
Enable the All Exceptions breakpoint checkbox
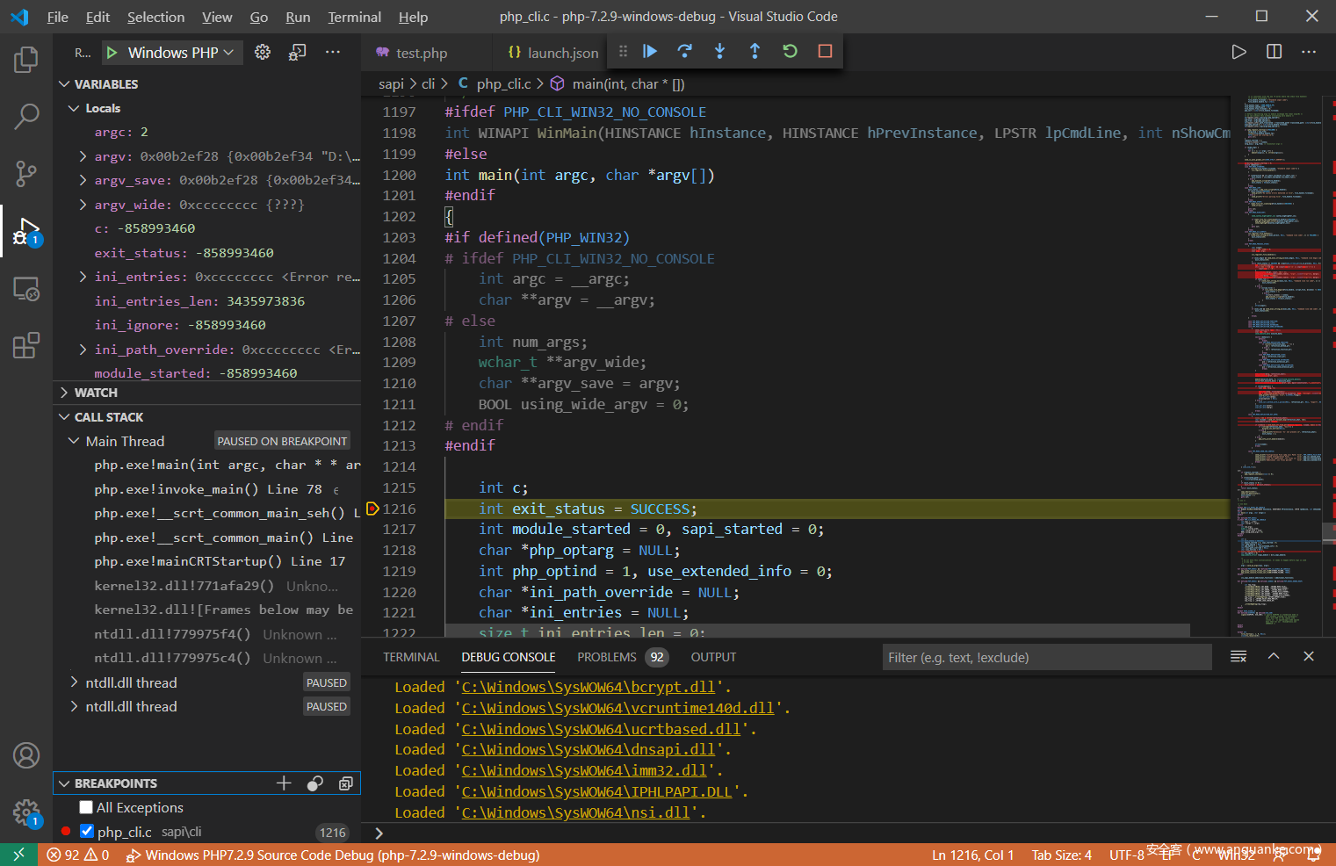point(86,807)
